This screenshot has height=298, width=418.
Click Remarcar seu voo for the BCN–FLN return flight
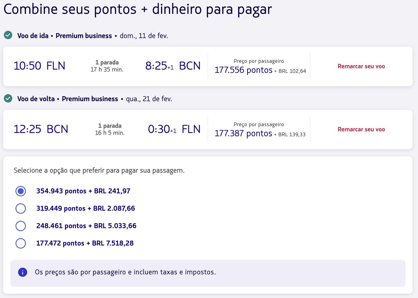click(x=361, y=129)
